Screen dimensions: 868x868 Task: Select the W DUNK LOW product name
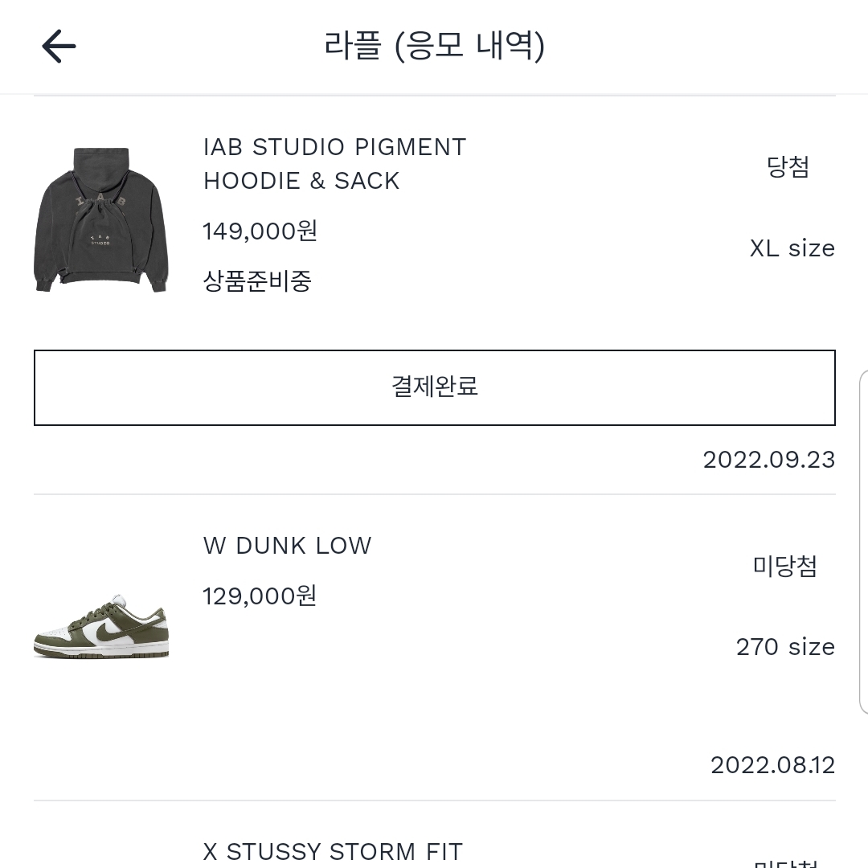287,546
